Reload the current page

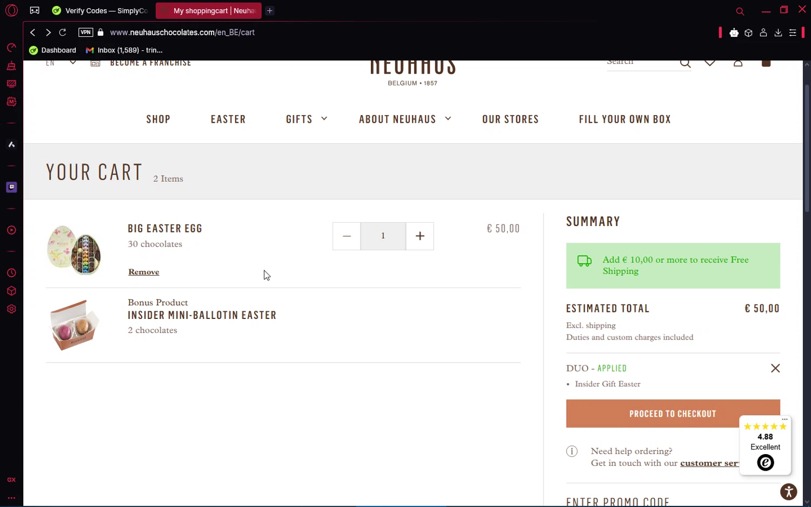click(x=63, y=32)
